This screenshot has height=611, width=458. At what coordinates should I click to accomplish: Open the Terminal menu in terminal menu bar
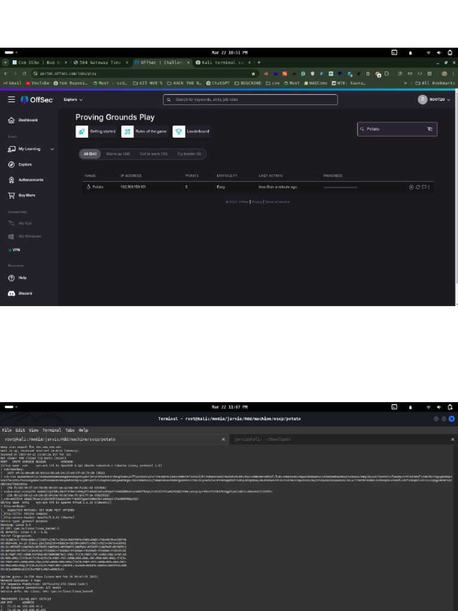pos(51,430)
